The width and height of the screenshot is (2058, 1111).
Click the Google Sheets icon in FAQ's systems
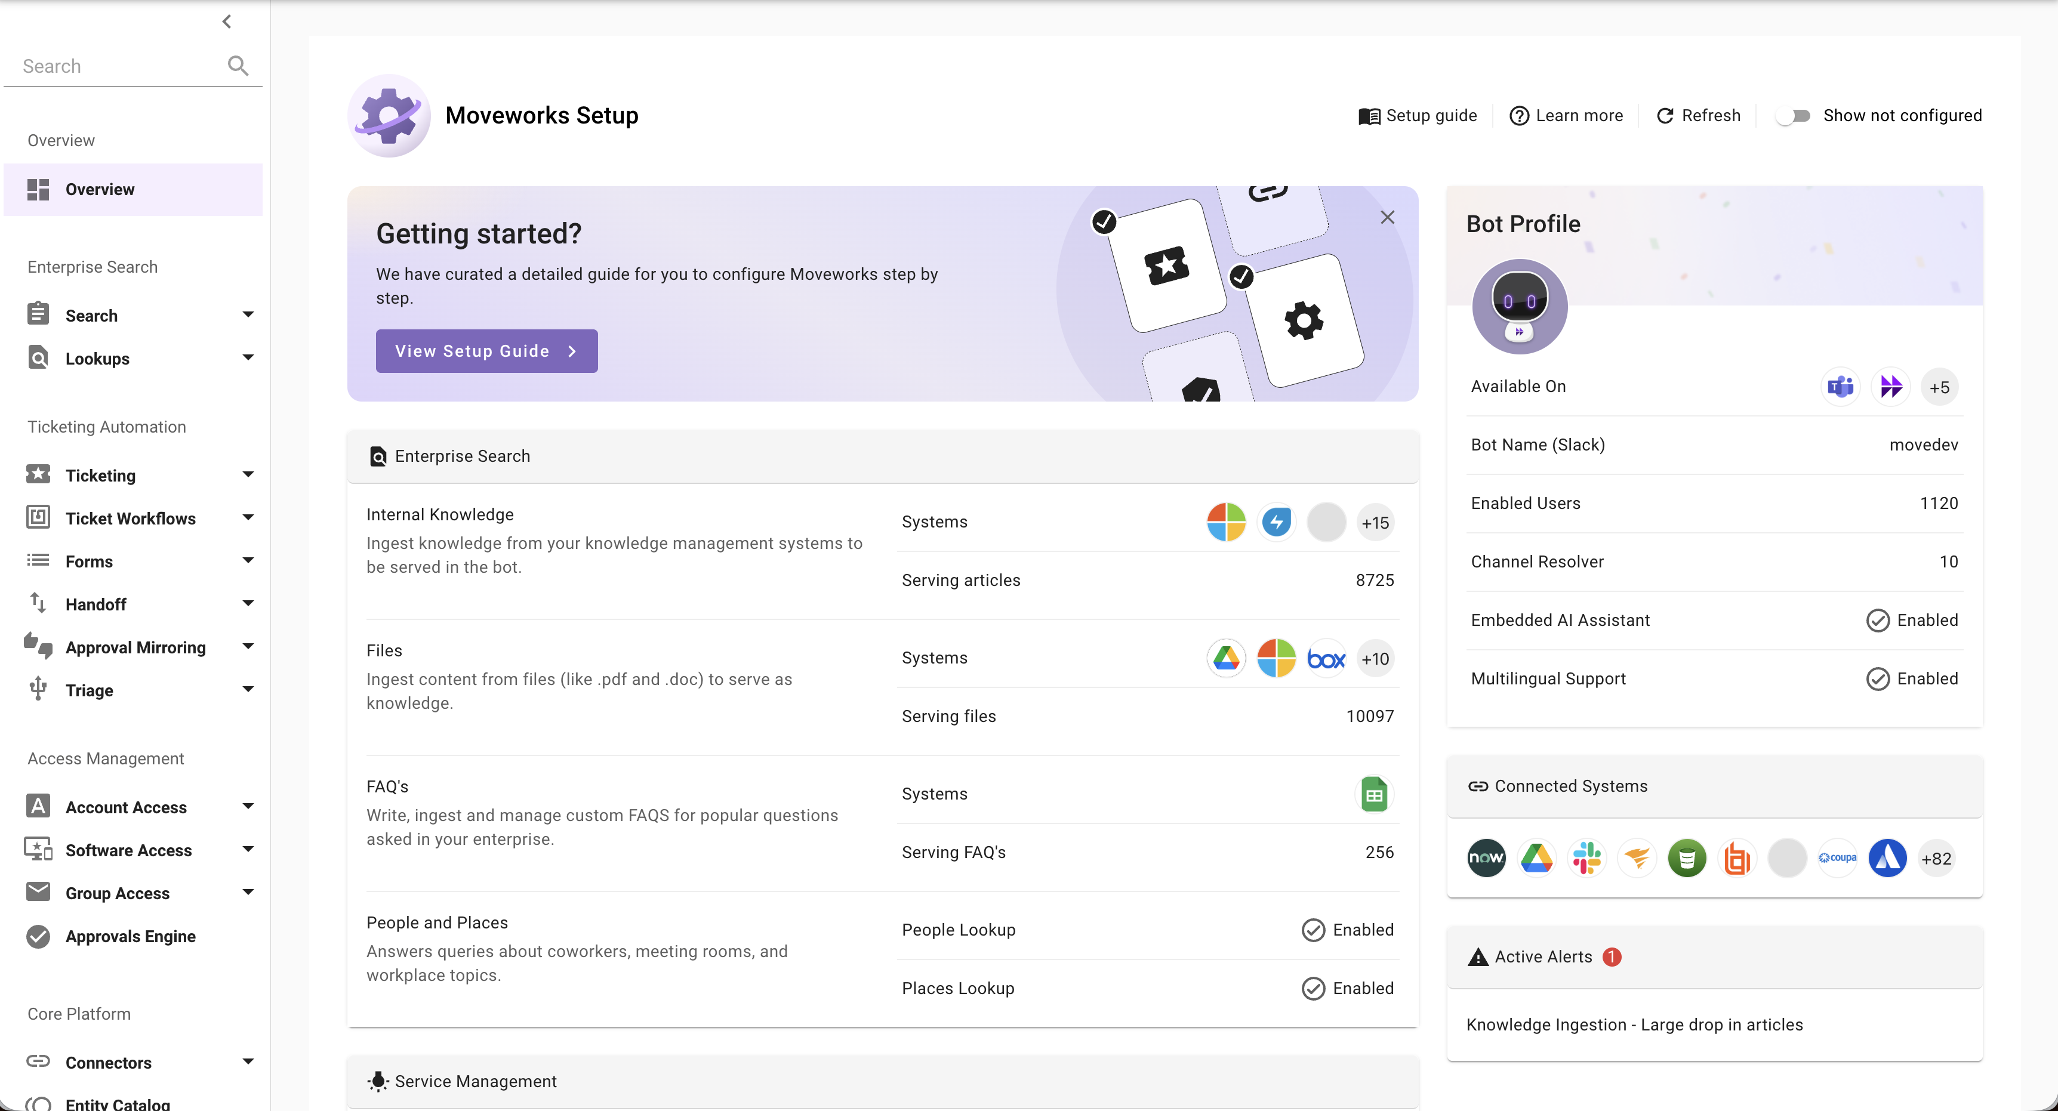[1374, 795]
